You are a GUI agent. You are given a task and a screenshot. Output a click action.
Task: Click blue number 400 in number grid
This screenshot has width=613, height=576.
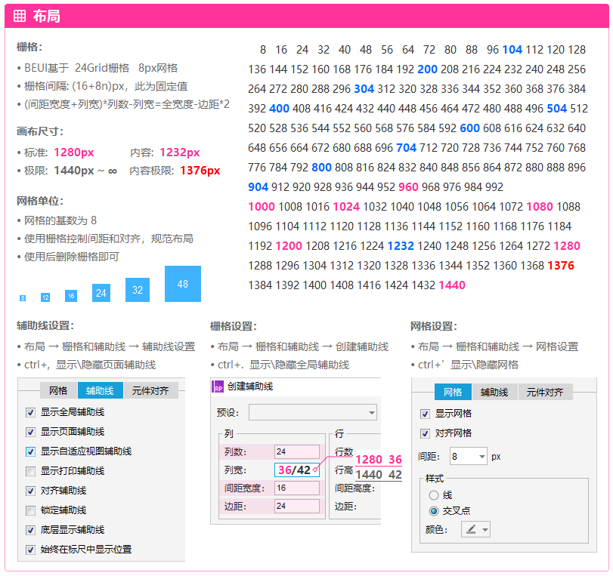click(279, 108)
